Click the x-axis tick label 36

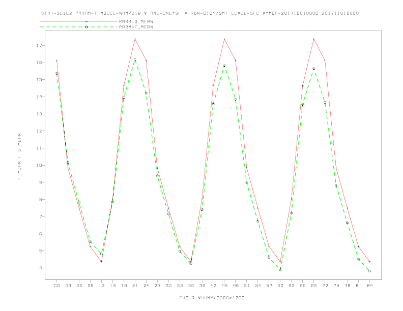click(191, 286)
